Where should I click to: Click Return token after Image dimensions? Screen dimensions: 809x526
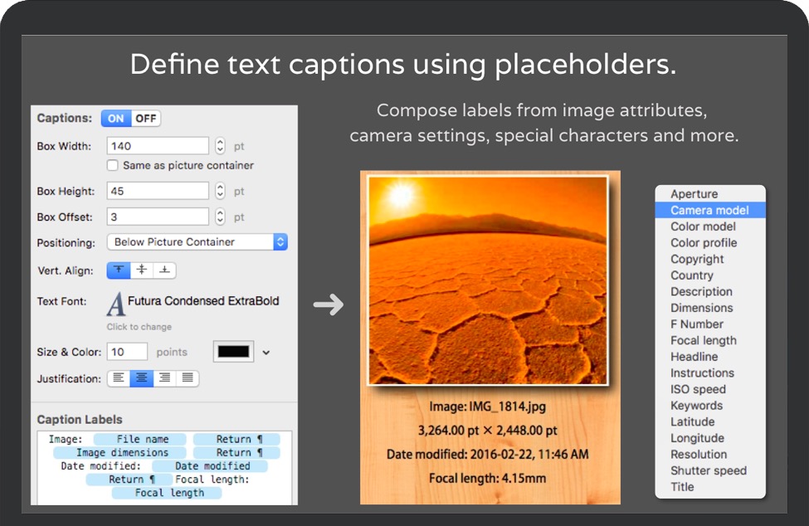pos(236,453)
